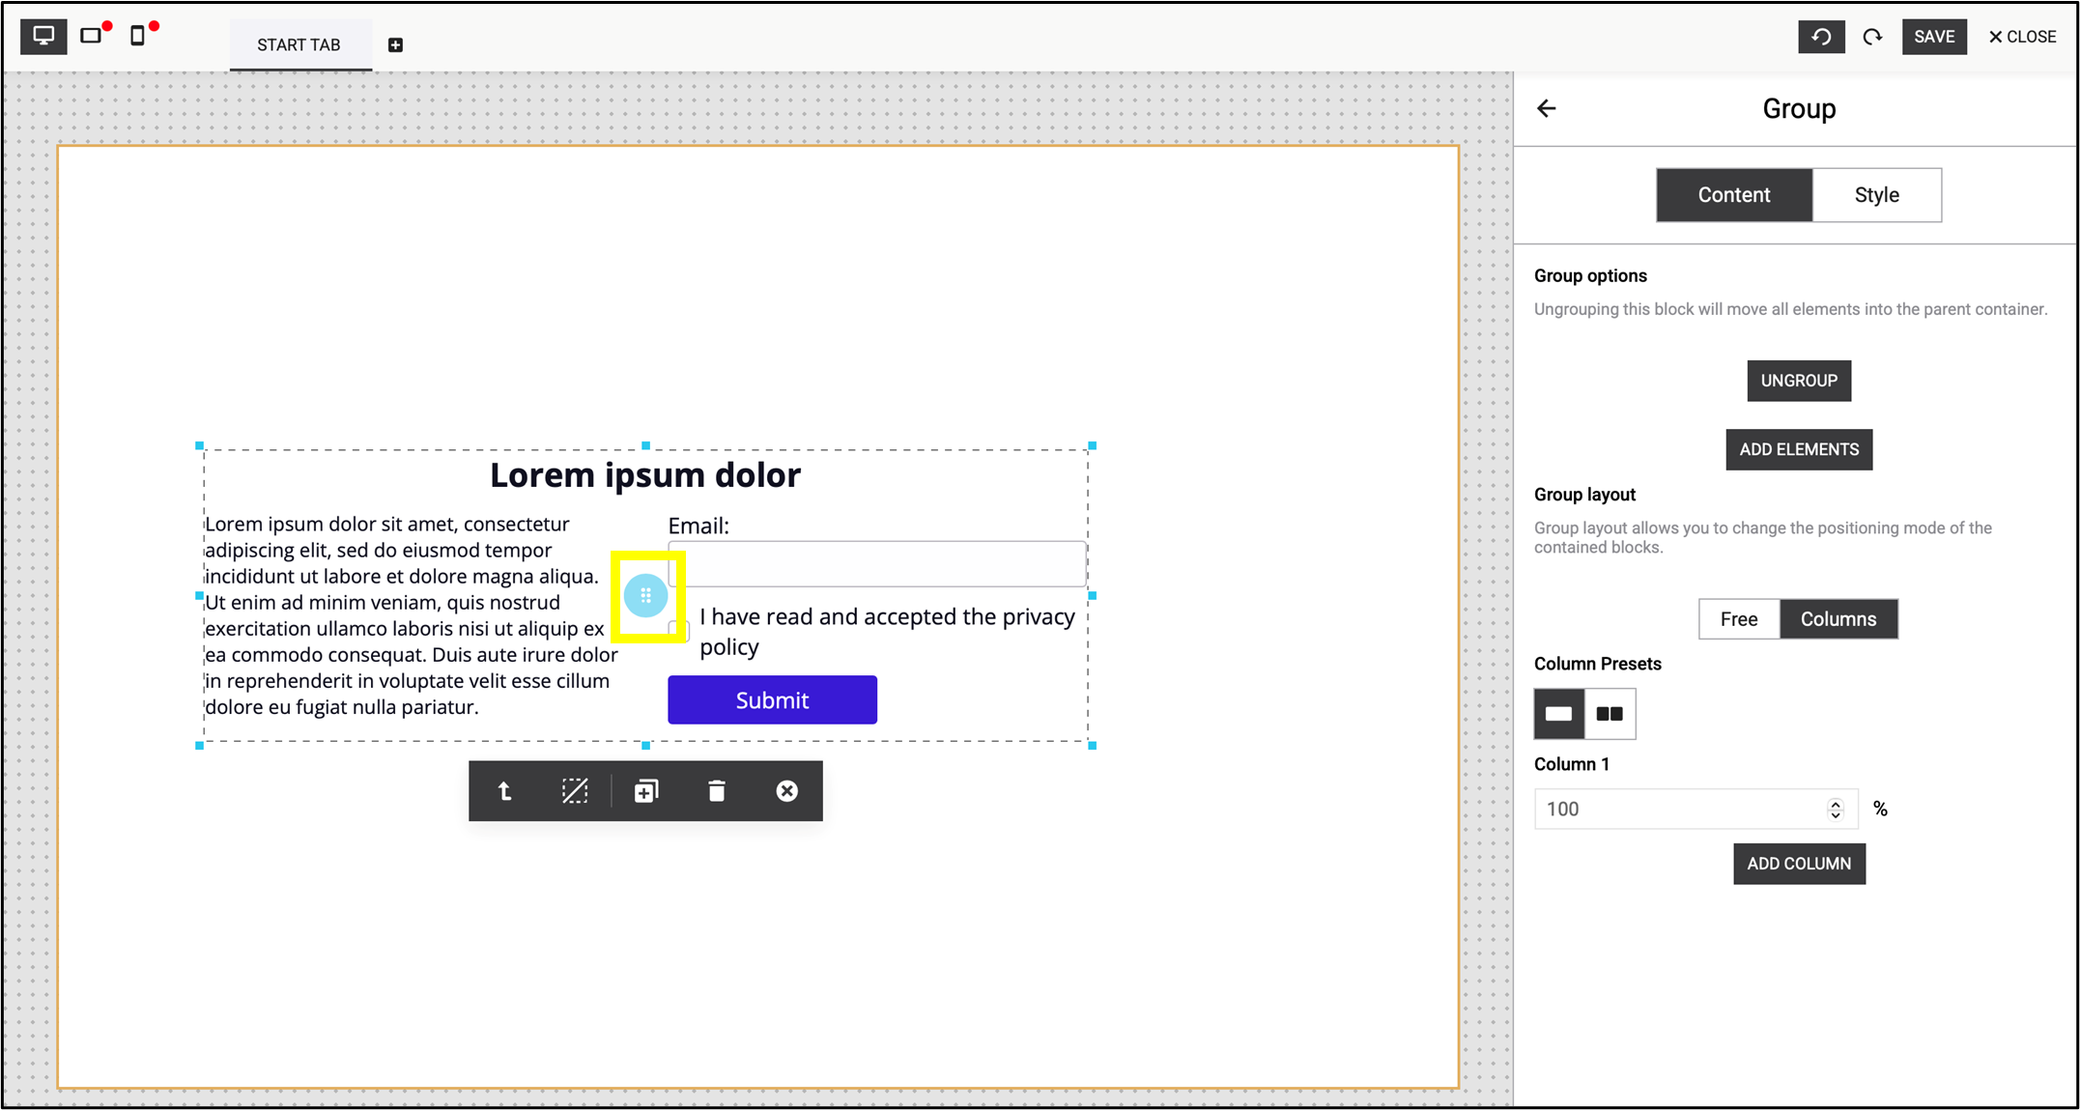Switch to tablet view icon
This screenshot has width=2080, height=1110.
(91, 37)
